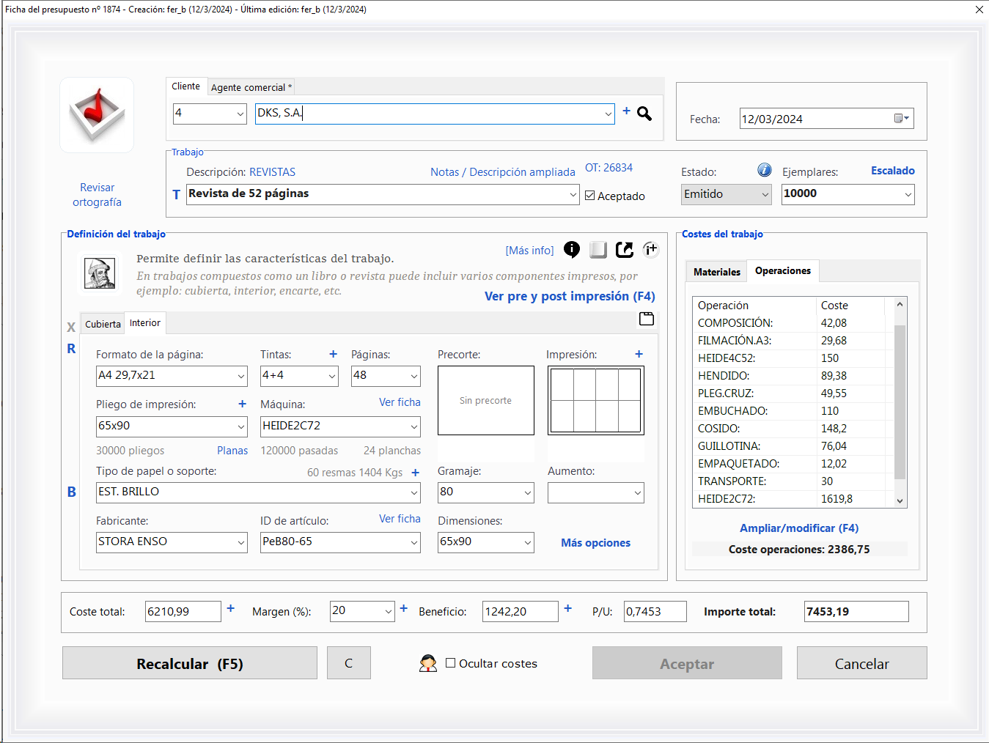
Task: Click the Planas link
Action: pyautogui.click(x=232, y=451)
